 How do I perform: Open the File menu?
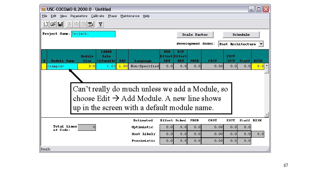(x=44, y=16)
